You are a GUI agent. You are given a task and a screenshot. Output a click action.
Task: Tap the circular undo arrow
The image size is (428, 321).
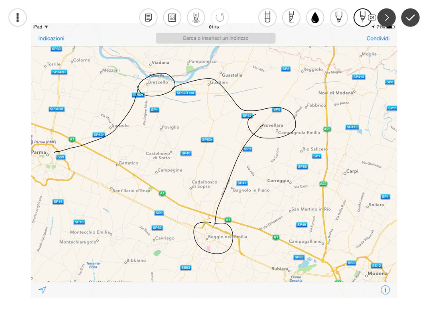click(220, 18)
